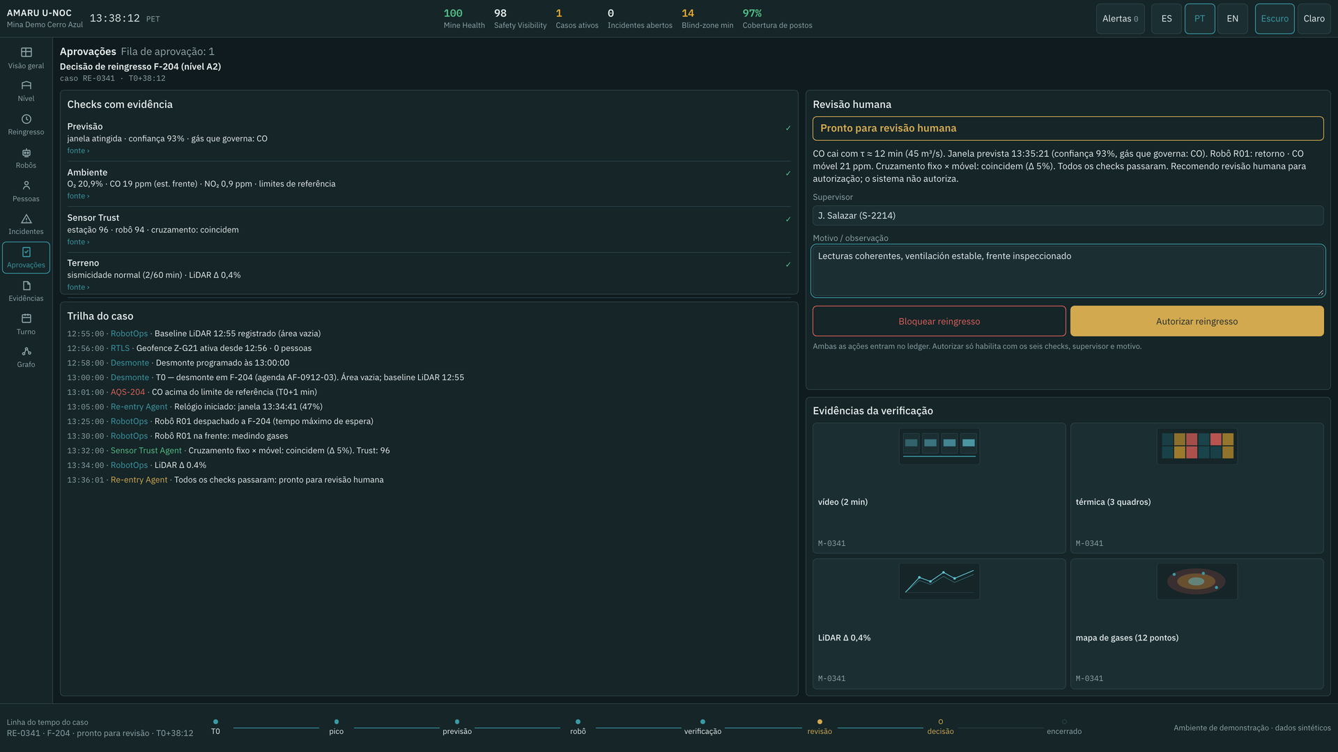Select the Robôs sidebar icon
1338x752 pixels.
point(26,152)
